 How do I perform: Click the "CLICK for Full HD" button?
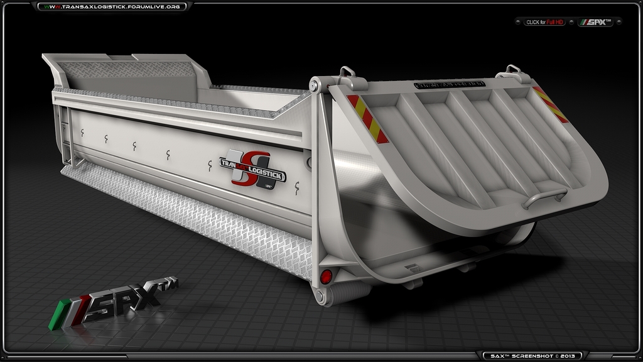pos(546,22)
